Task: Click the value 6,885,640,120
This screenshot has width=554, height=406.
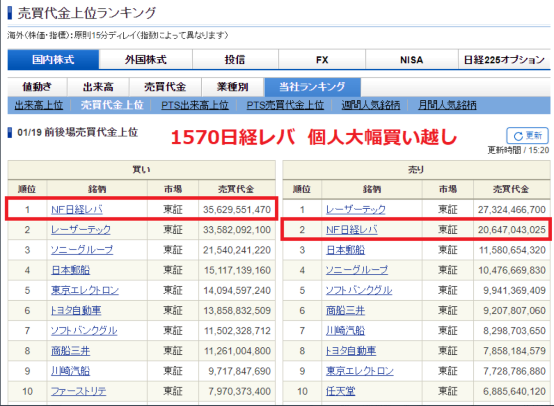Action: 514,392
